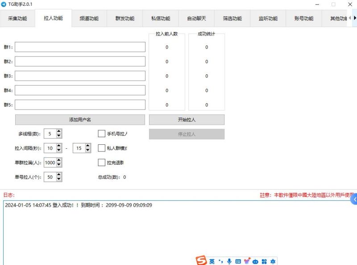
Task: Click the Sogou input method S logo
Action: coord(202,260)
